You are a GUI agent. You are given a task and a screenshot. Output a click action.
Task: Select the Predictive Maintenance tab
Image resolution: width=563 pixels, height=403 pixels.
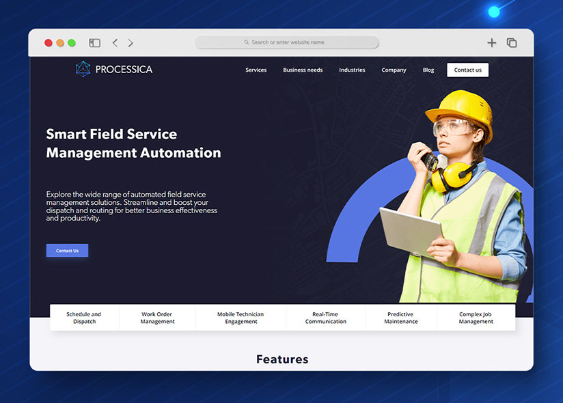click(x=400, y=318)
